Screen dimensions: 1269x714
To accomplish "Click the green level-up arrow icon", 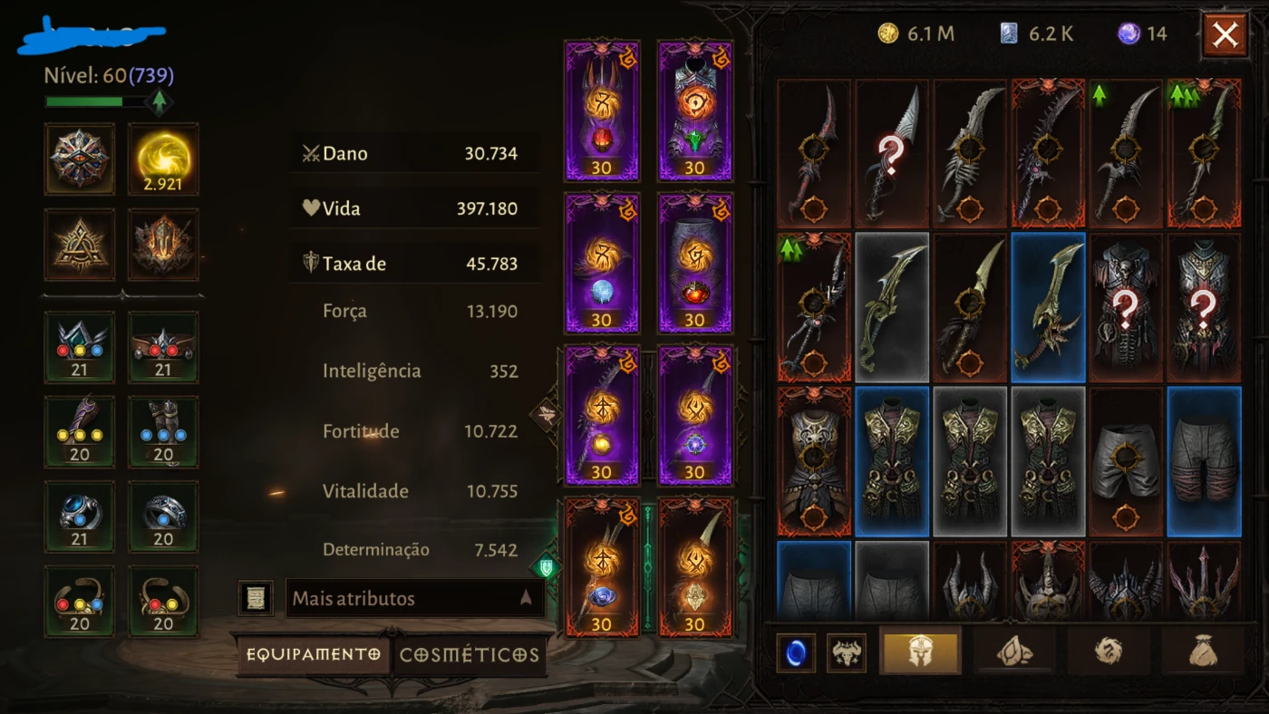I will [x=160, y=101].
